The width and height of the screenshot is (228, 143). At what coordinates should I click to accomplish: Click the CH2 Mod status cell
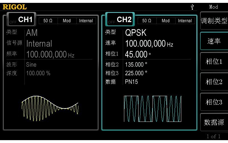tap(166, 21)
